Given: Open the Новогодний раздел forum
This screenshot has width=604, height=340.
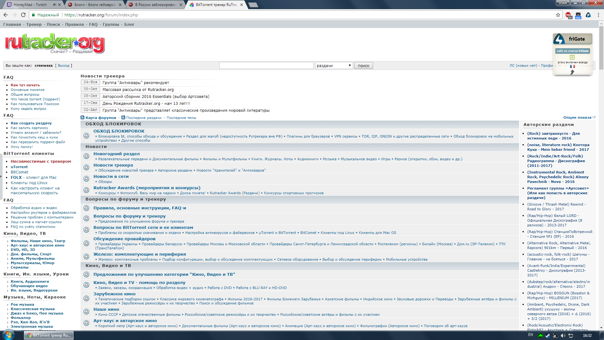Looking at the screenshot, I should click(x=116, y=154).
